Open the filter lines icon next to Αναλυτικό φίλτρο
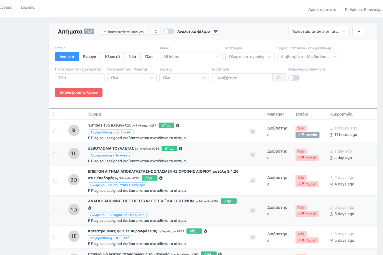The image size is (383, 255). (x=216, y=31)
